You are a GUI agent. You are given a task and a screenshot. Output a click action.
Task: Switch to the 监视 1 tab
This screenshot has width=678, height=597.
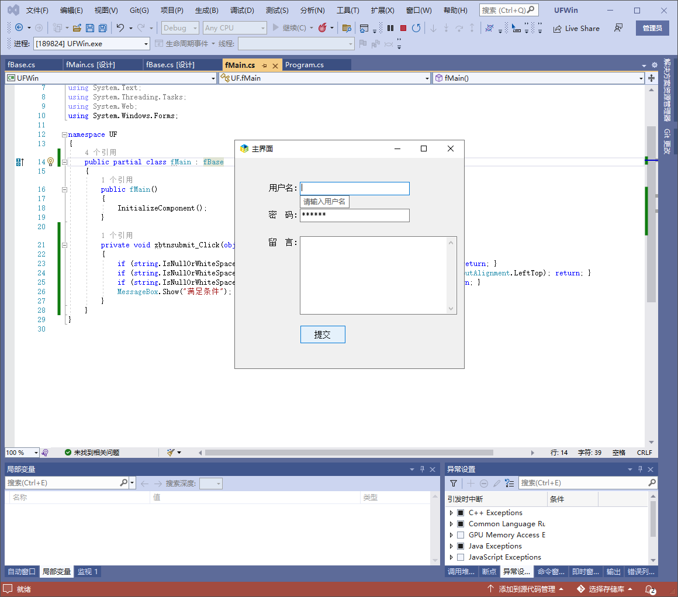(88, 572)
